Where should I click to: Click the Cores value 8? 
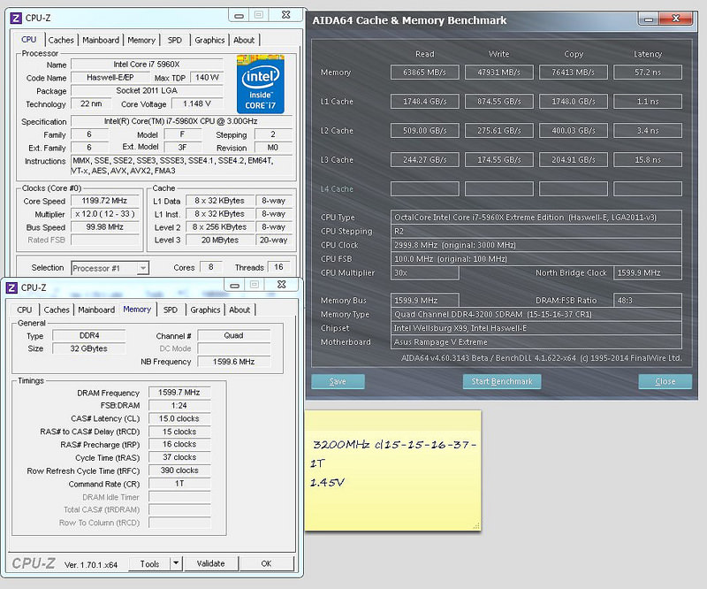(x=210, y=267)
